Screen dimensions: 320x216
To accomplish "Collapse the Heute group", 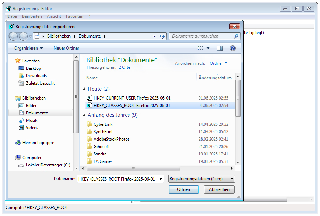I will 84,89.
